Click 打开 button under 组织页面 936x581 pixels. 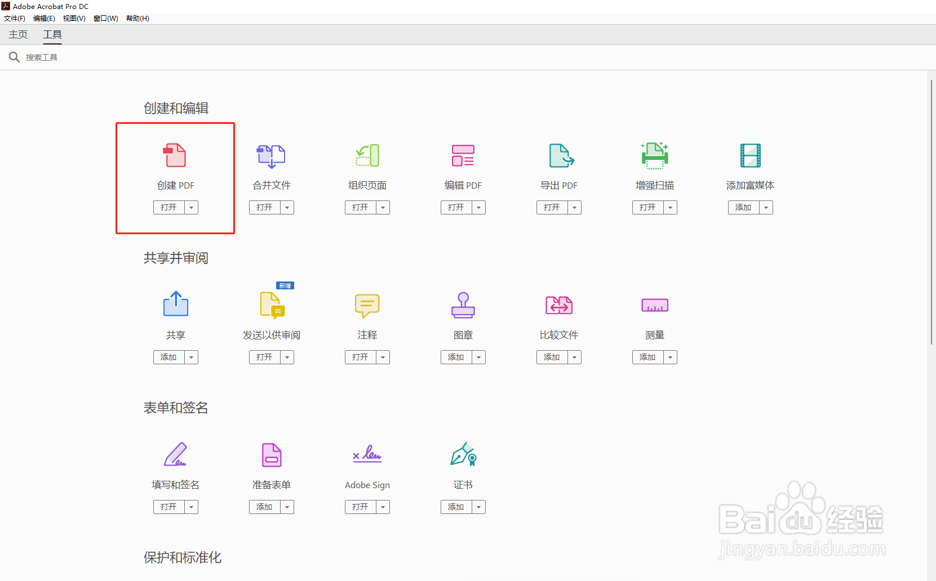pyautogui.click(x=361, y=208)
